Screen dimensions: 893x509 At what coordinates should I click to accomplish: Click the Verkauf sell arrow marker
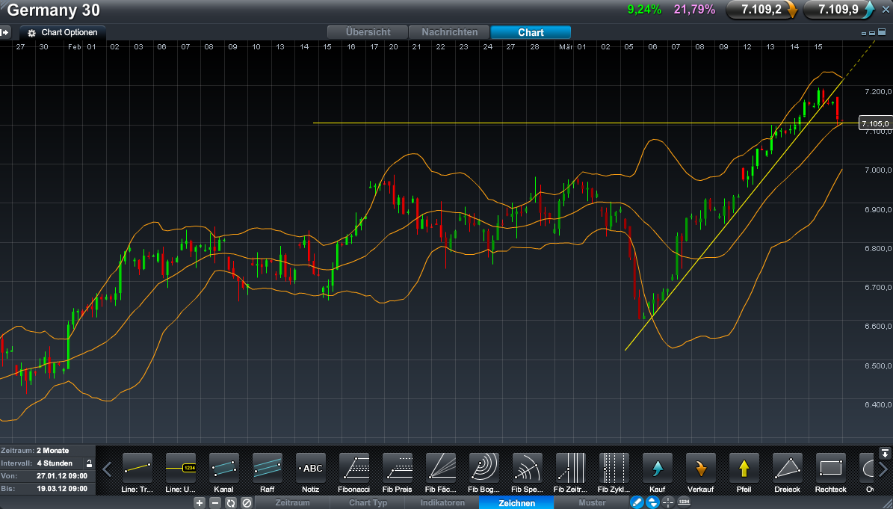pyautogui.click(x=701, y=469)
